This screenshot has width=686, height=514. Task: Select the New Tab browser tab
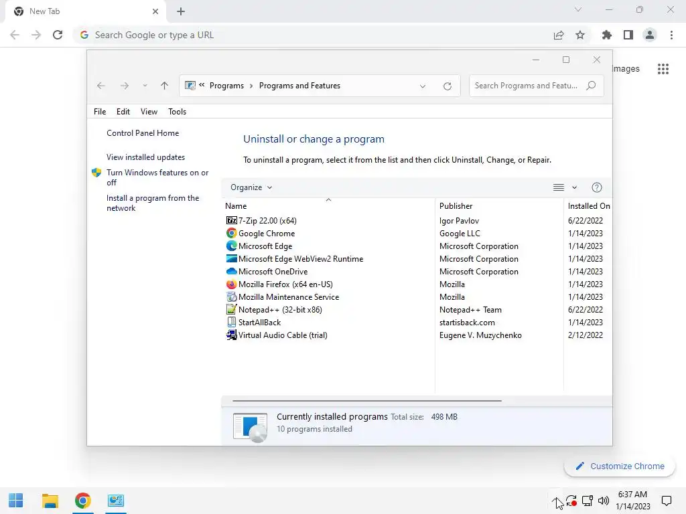pos(86,11)
